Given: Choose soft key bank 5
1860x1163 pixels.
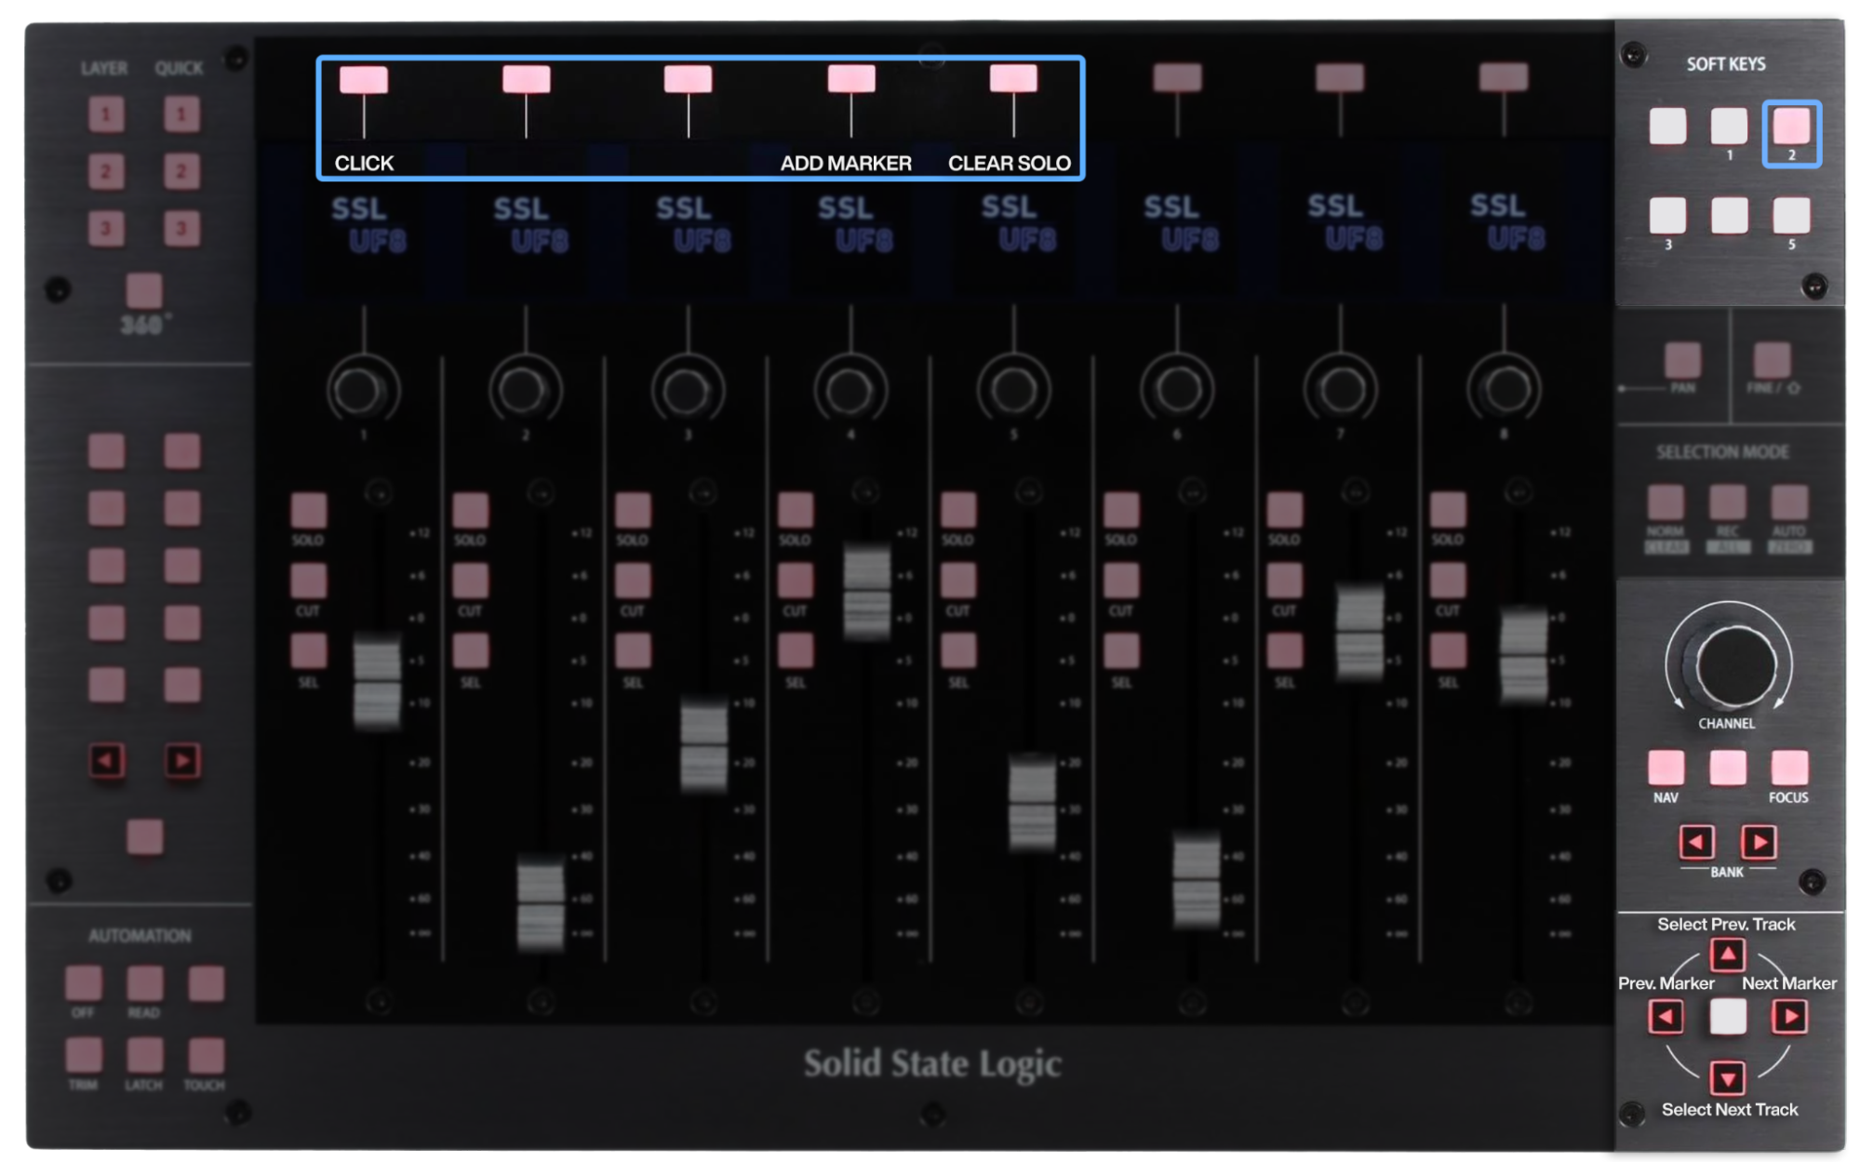Looking at the screenshot, I should click(x=1791, y=215).
